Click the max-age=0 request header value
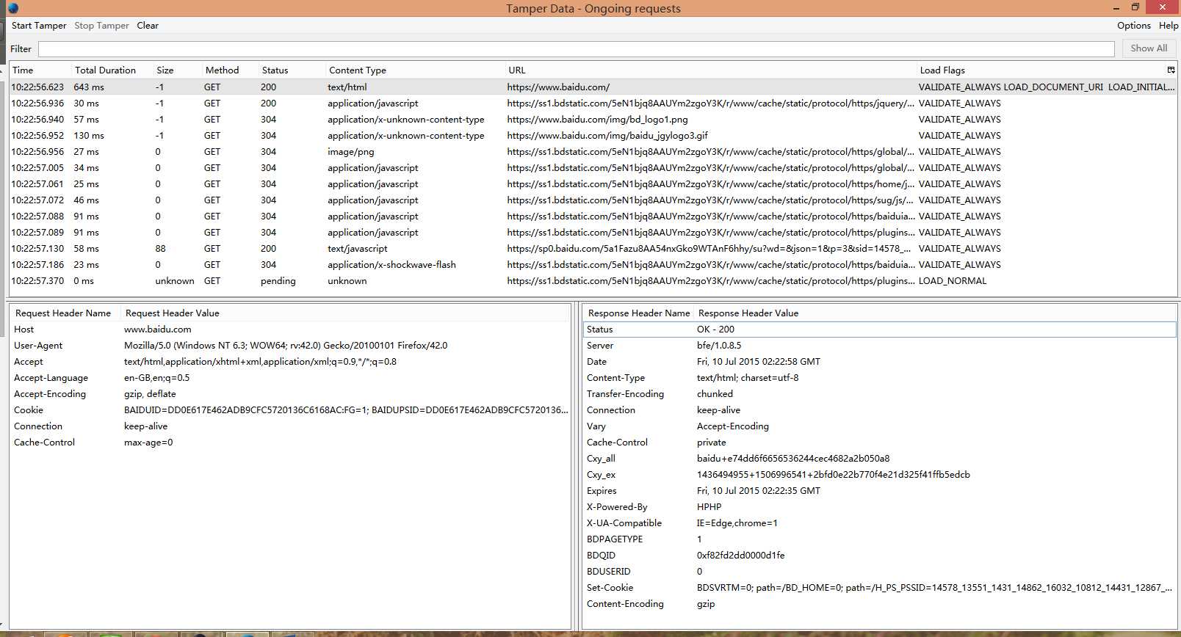Viewport: 1181px width, 637px height. click(x=148, y=443)
